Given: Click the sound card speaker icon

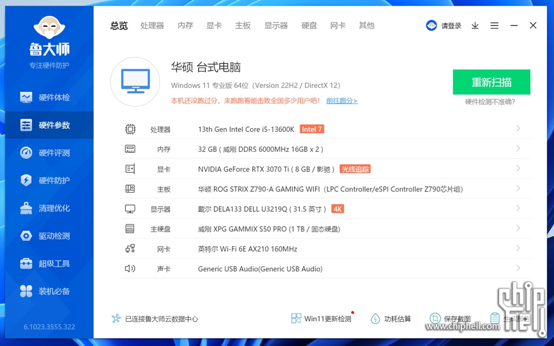Looking at the screenshot, I should pos(130,268).
